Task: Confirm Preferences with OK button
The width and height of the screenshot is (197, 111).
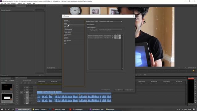Action: pyautogui.click(x=119, y=90)
